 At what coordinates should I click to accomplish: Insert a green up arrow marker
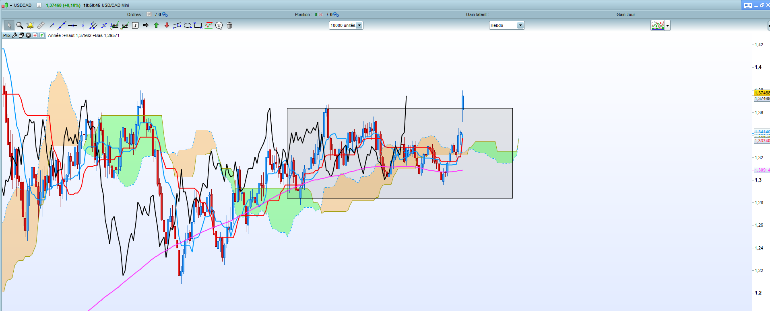point(156,25)
